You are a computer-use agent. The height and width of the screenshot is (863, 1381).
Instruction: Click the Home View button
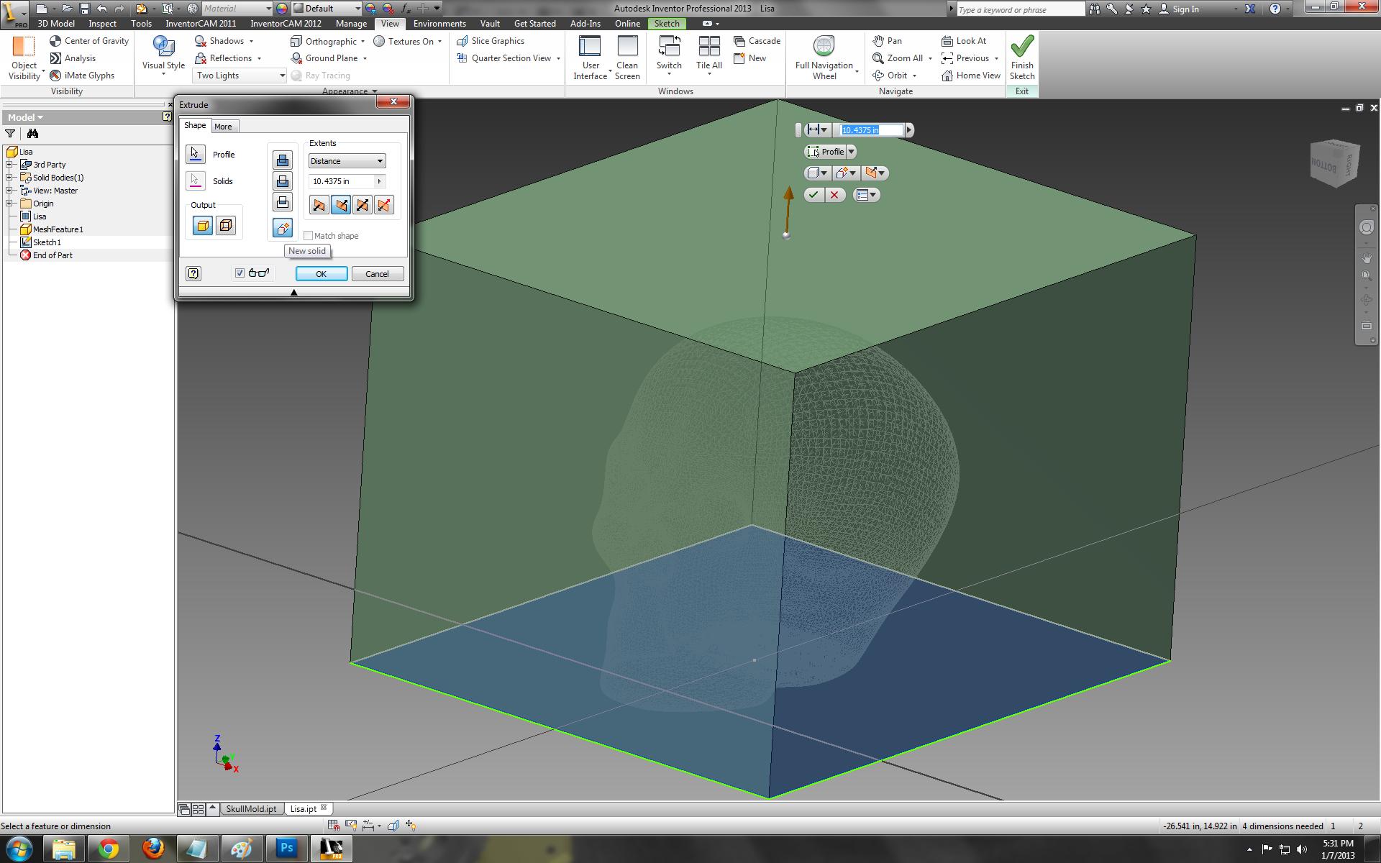(970, 76)
